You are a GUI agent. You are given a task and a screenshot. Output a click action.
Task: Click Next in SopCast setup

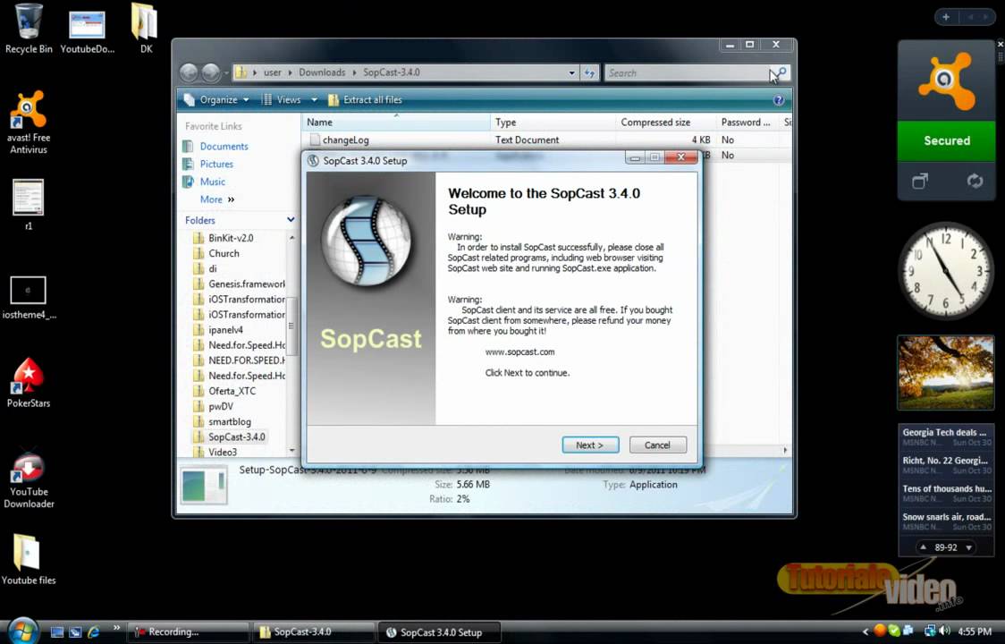(x=590, y=445)
